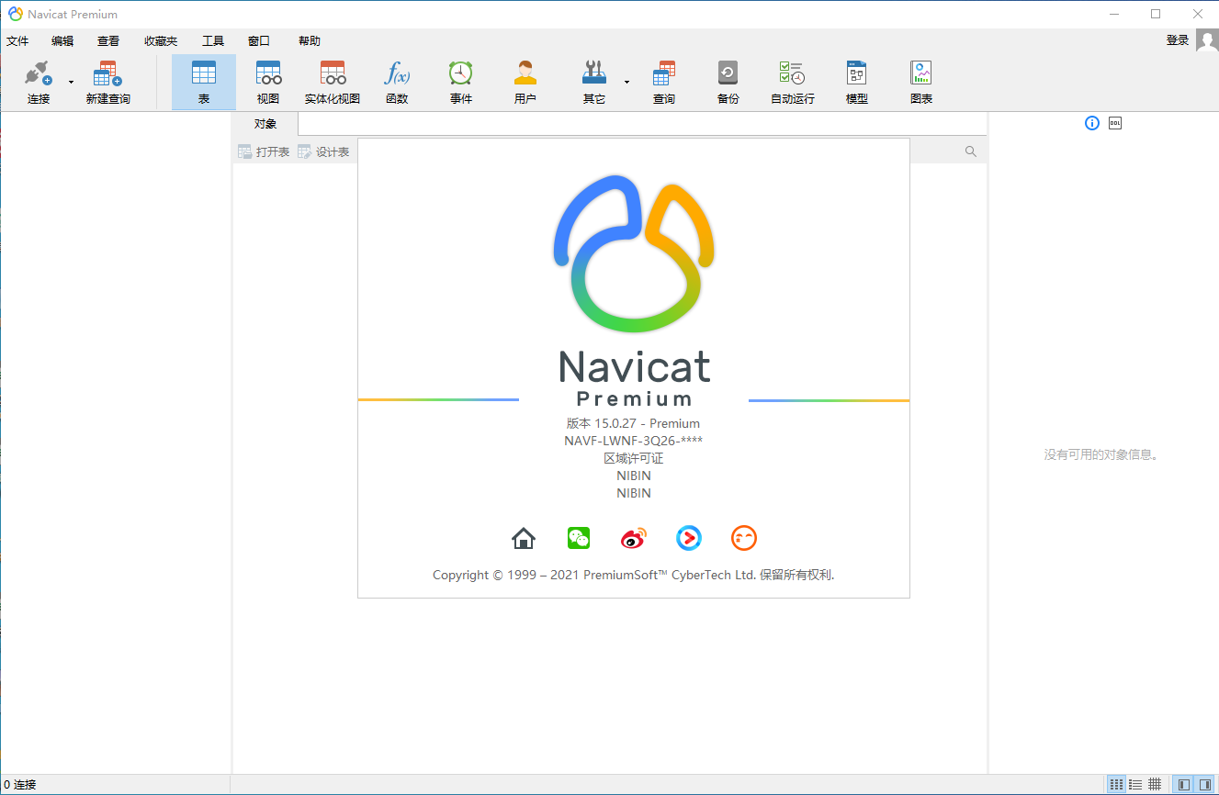Open the 文件 menu
This screenshot has width=1219, height=795.
(17, 40)
